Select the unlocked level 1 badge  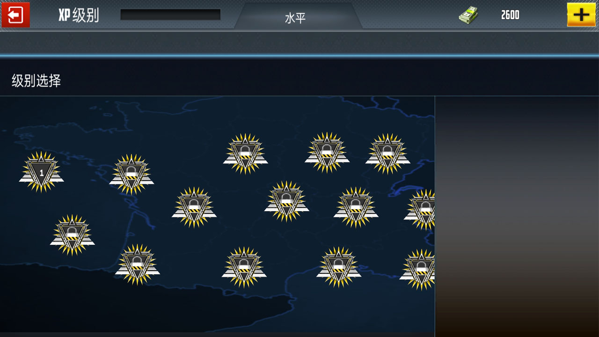pos(41,172)
